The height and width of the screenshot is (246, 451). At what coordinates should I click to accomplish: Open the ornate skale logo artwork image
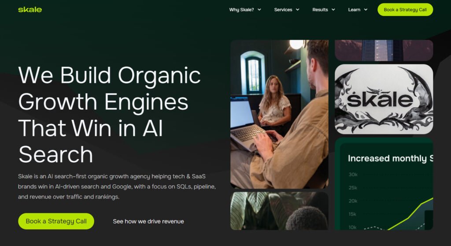[384, 99]
